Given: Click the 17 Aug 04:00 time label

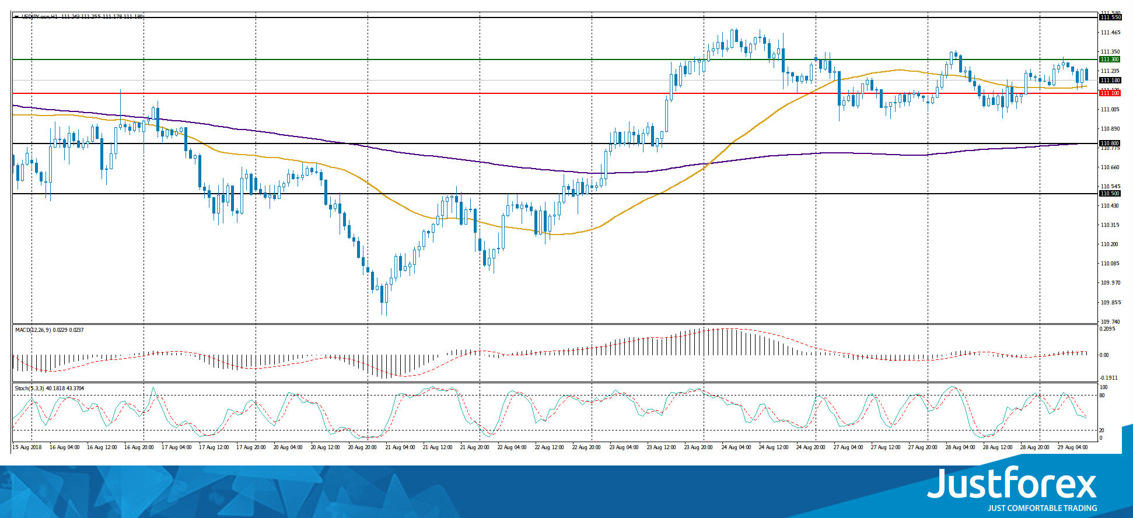Looking at the screenshot, I should coord(177,447).
